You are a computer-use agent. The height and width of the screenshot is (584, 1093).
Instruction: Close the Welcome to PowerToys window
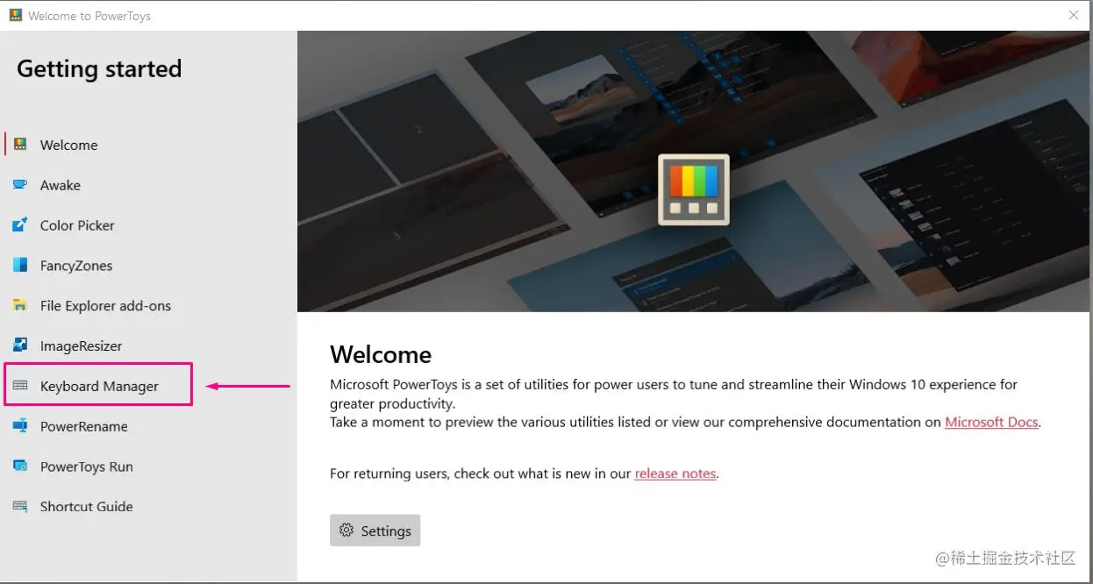click(x=1074, y=15)
